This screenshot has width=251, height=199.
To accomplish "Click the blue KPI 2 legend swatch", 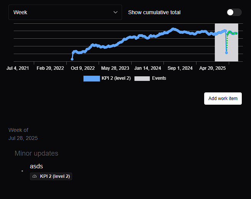I will pos(91,78).
